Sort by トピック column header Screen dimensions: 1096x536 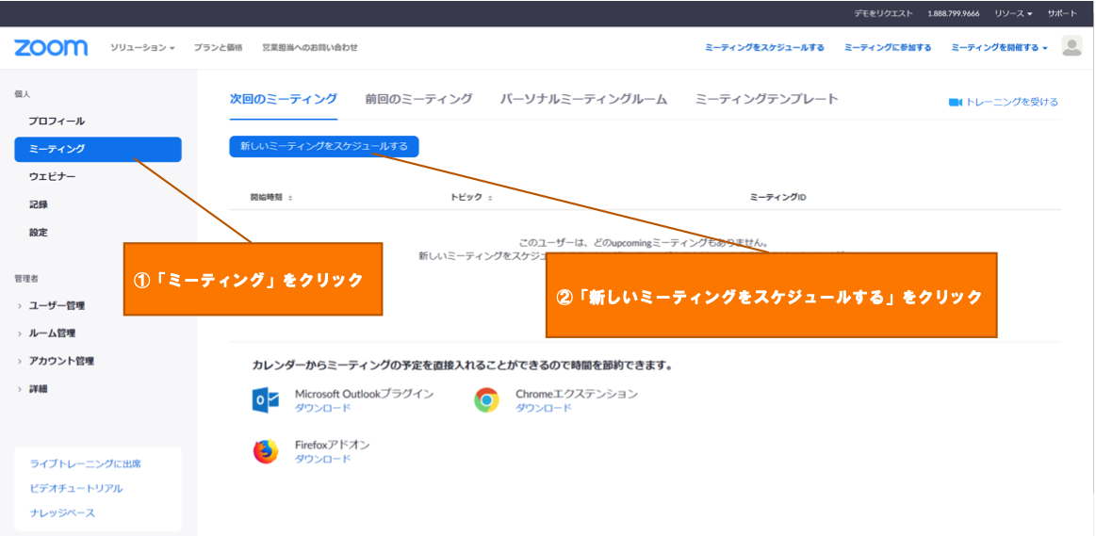point(471,198)
